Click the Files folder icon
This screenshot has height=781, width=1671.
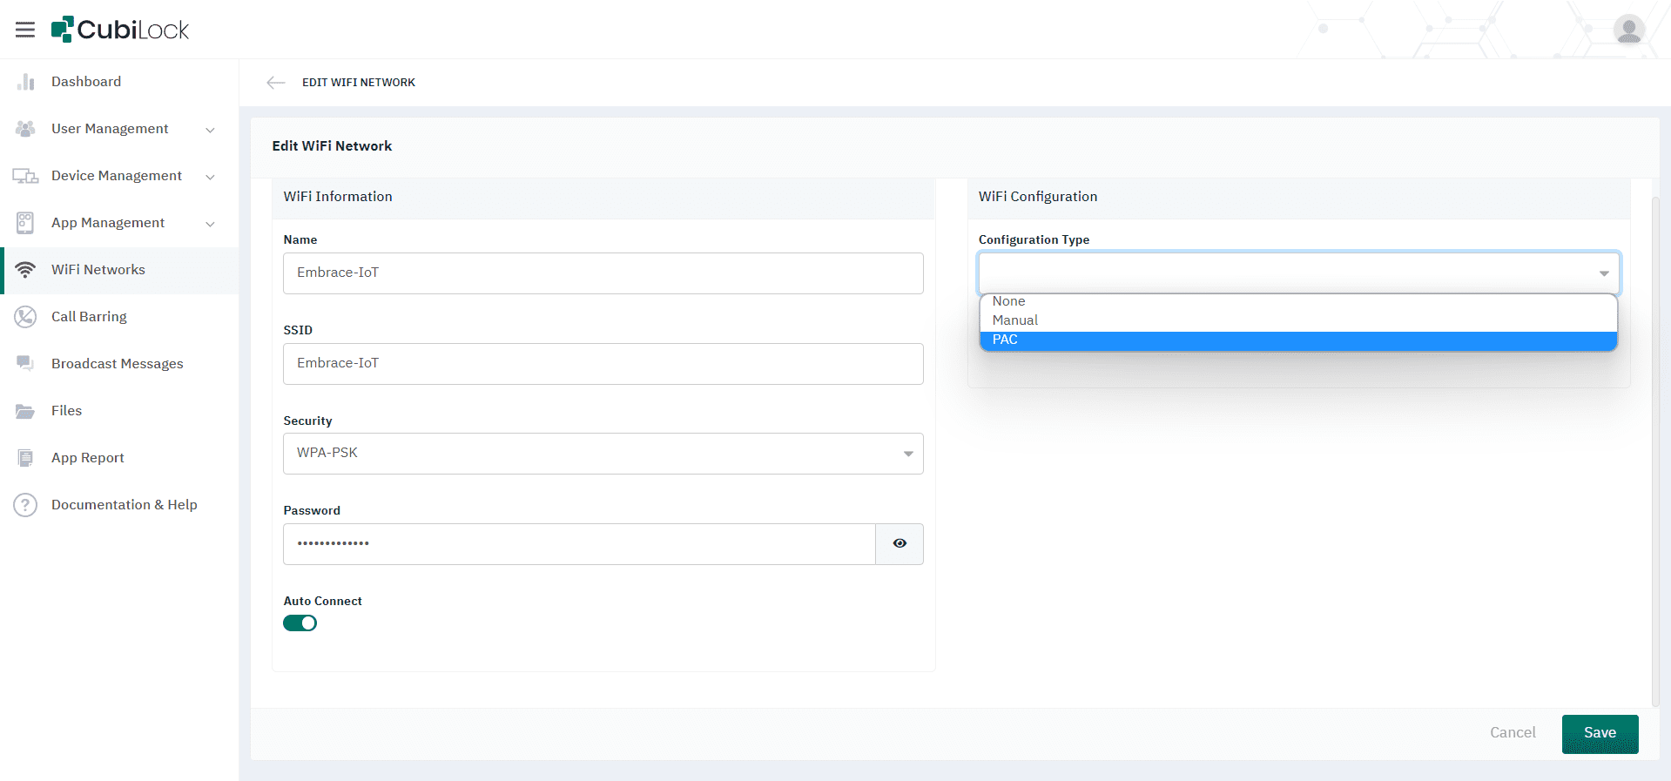coord(25,411)
